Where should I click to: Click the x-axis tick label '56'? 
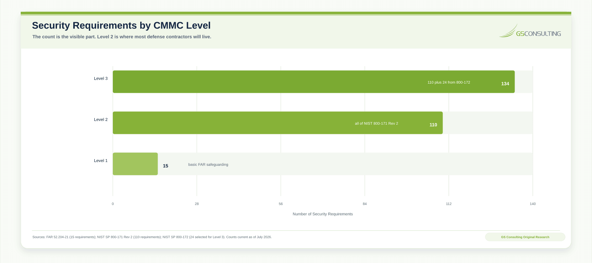click(281, 204)
